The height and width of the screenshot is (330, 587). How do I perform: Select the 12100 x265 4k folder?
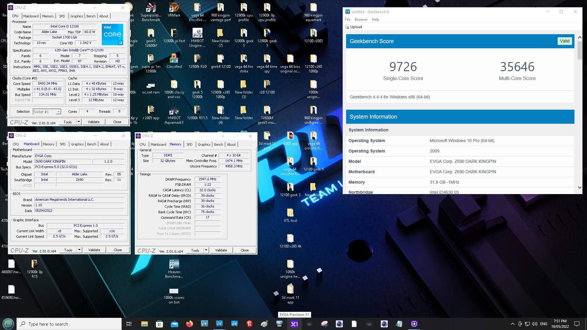click(x=290, y=241)
